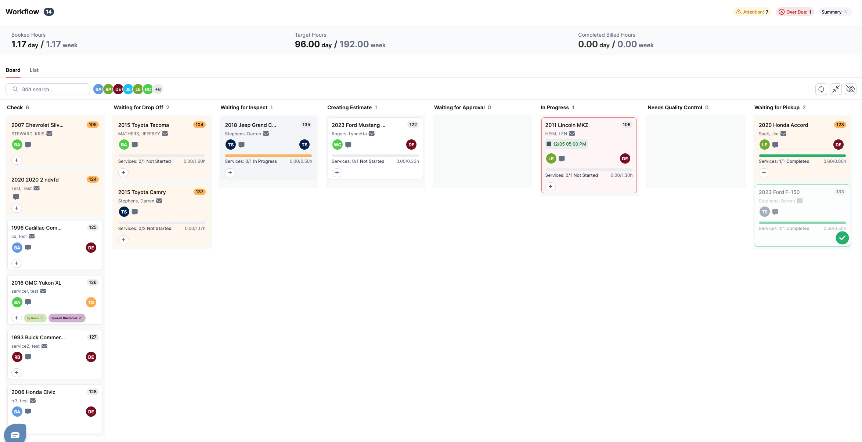Screen dimensions: 862x442
Task: Switch to the List tab
Action: click(34, 70)
